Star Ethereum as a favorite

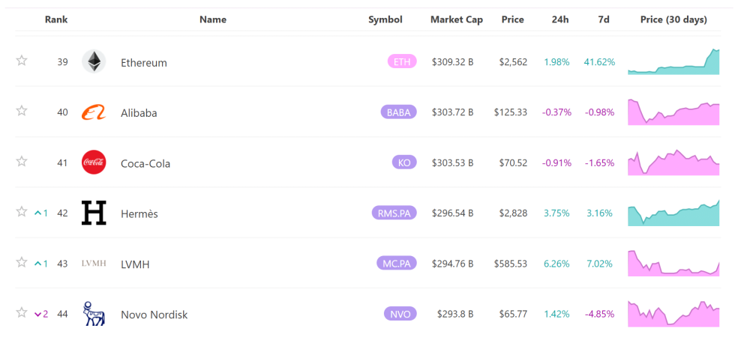[22, 61]
